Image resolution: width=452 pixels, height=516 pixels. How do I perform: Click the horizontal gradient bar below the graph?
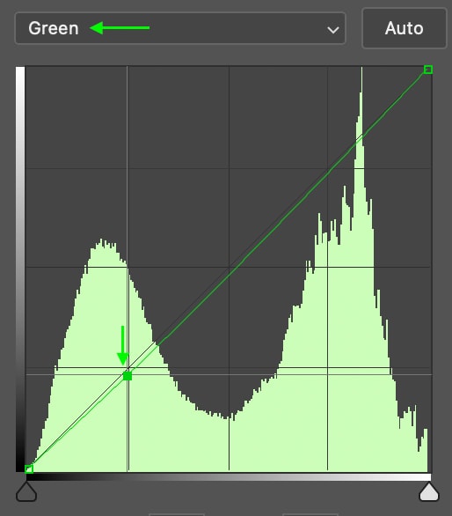coord(229,477)
